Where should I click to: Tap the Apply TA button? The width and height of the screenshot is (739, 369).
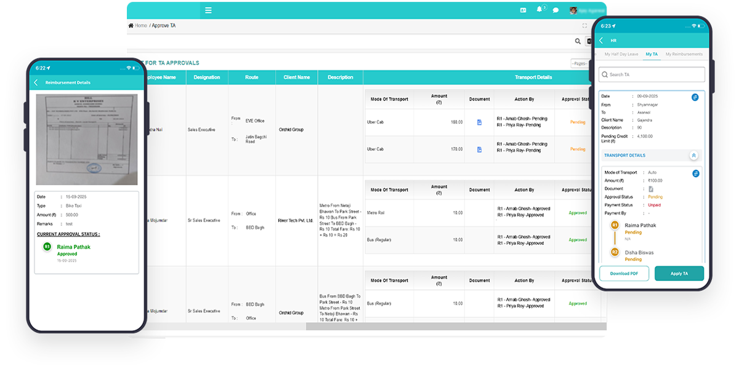click(x=679, y=274)
